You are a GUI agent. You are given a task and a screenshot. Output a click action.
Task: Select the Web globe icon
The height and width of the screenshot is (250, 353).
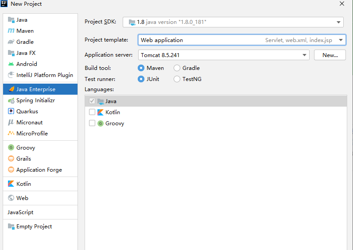[11, 198]
